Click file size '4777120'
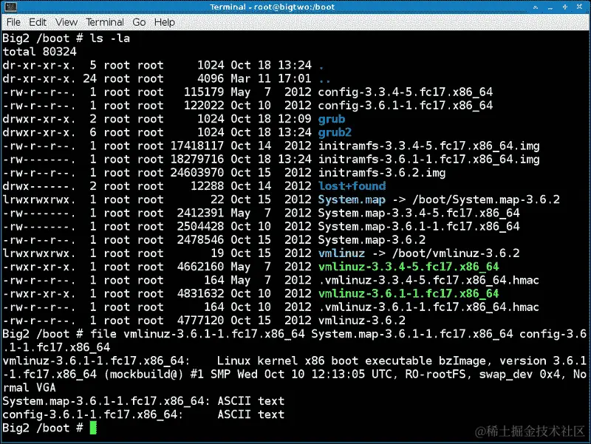Viewport: 591px width, 444px height. click(200, 321)
